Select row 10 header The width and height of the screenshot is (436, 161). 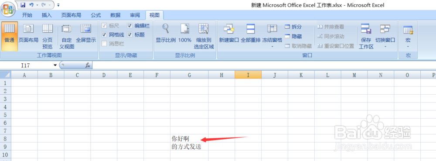tap(6, 154)
